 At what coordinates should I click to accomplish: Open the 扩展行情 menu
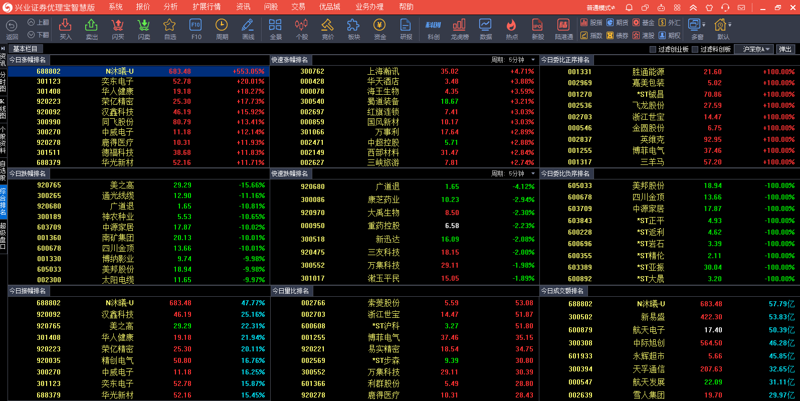point(207,7)
